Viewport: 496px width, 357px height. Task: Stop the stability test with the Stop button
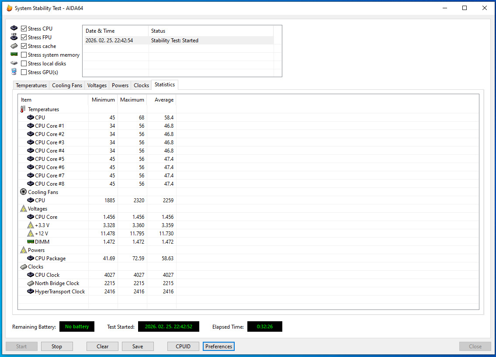pos(57,346)
